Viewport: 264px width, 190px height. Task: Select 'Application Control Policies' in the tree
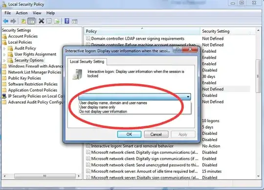[x=33, y=90]
